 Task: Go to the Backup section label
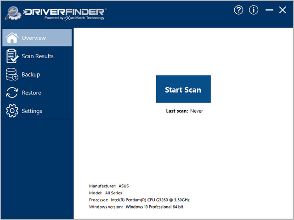coord(31,74)
